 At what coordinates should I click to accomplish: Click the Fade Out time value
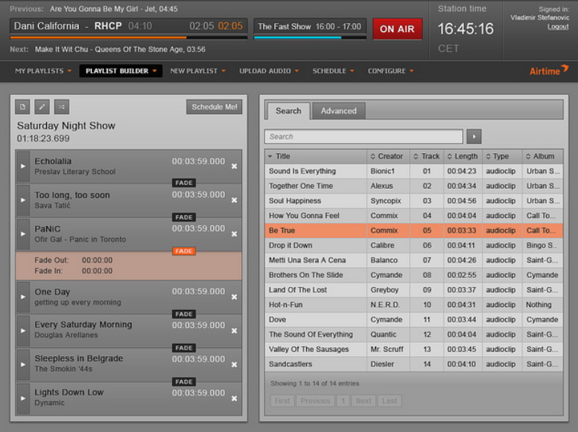point(98,260)
